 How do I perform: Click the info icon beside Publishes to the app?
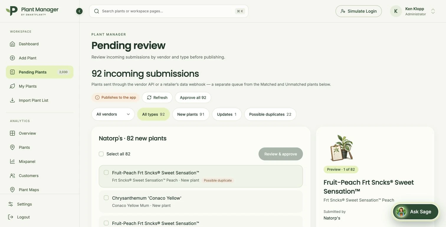tap(97, 98)
